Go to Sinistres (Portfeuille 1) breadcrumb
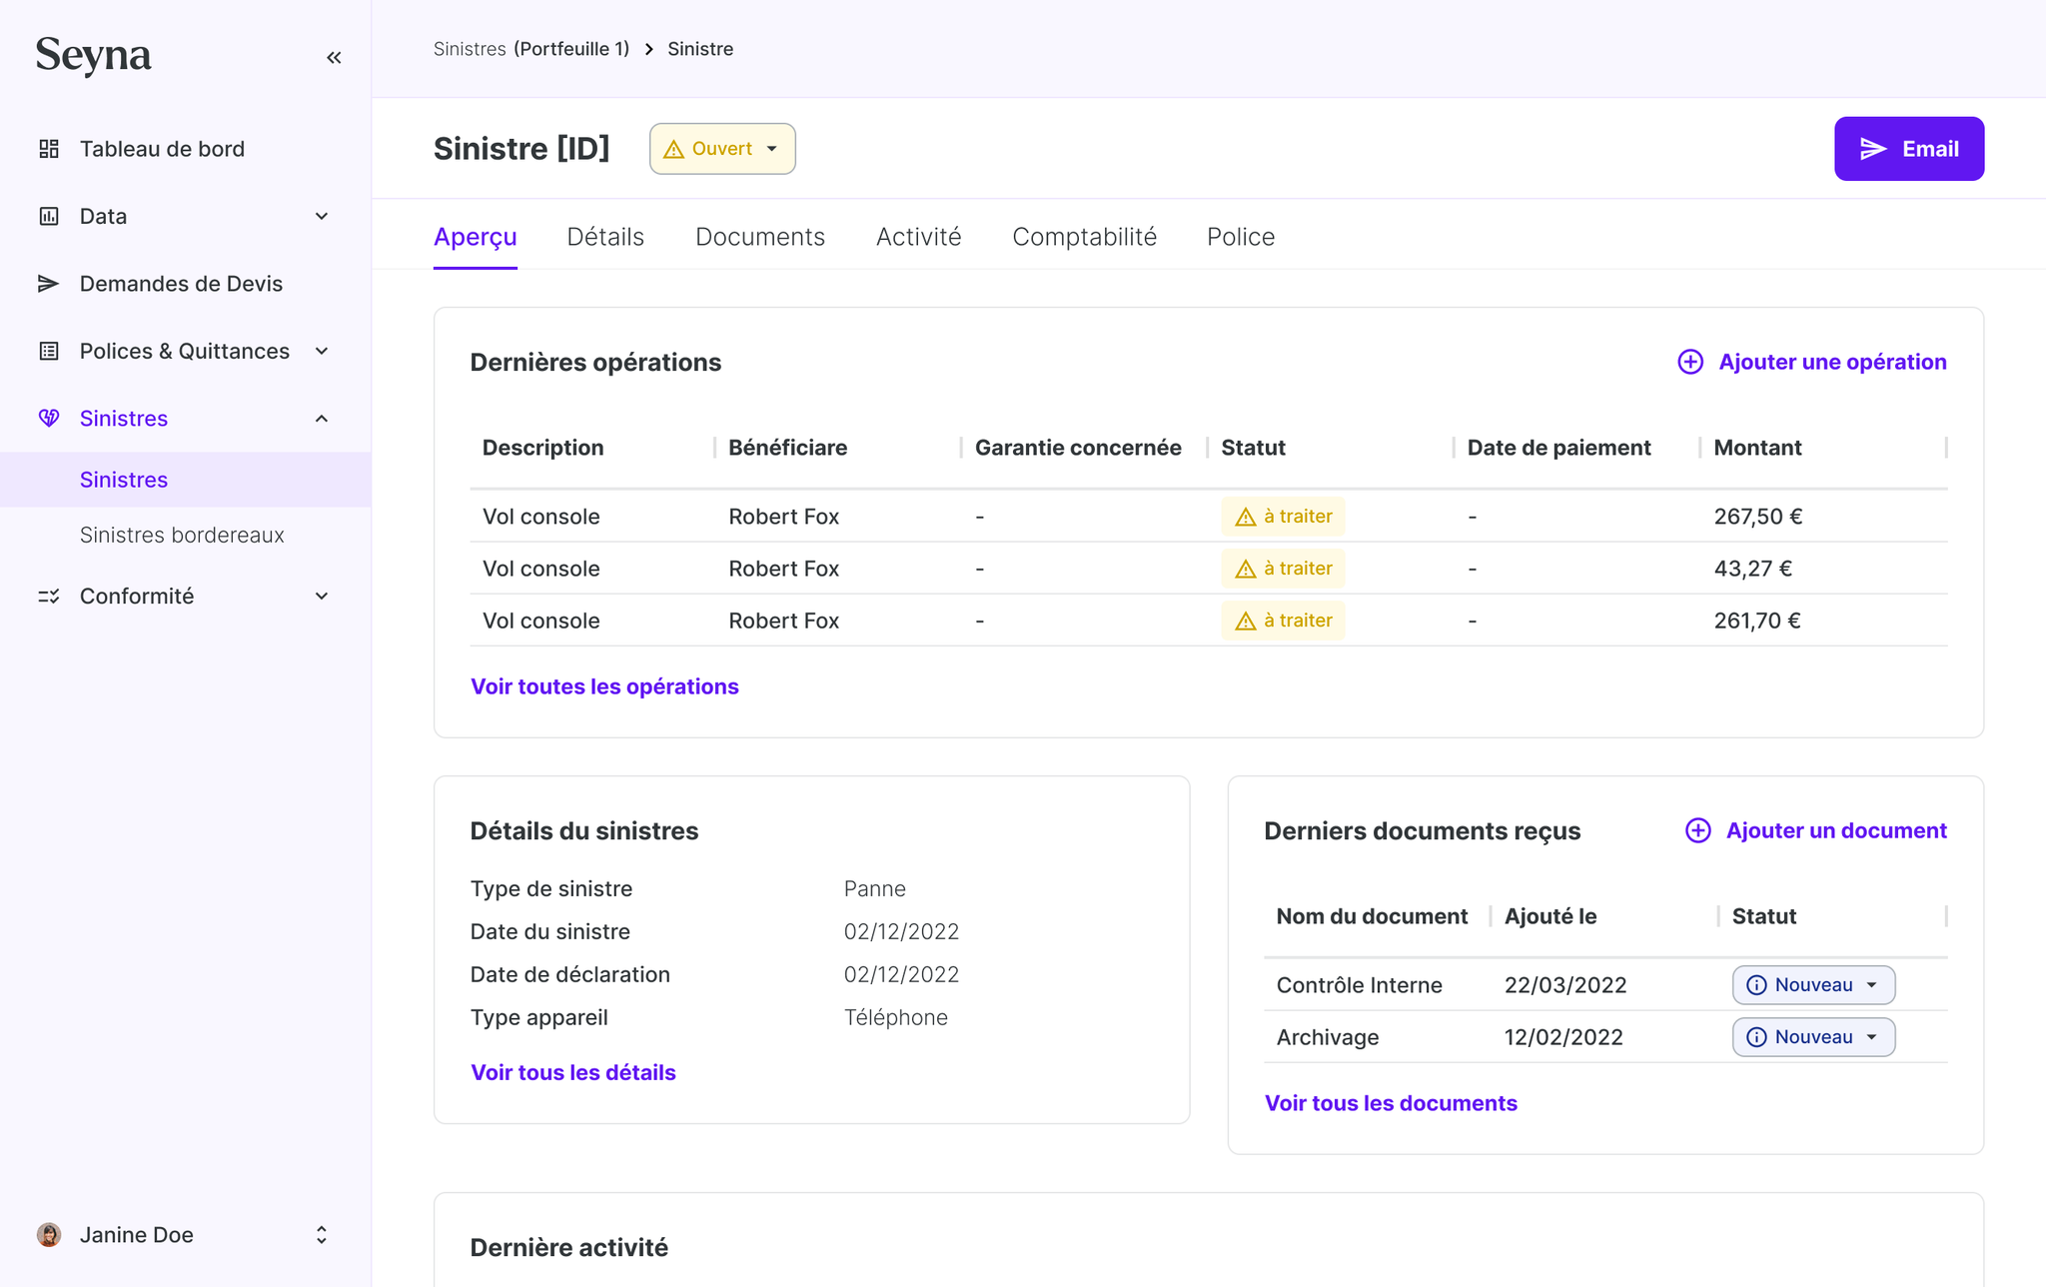 click(531, 49)
